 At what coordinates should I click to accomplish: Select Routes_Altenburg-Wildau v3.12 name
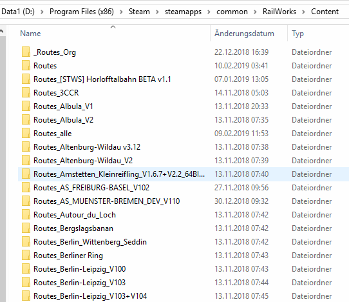point(87,147)
